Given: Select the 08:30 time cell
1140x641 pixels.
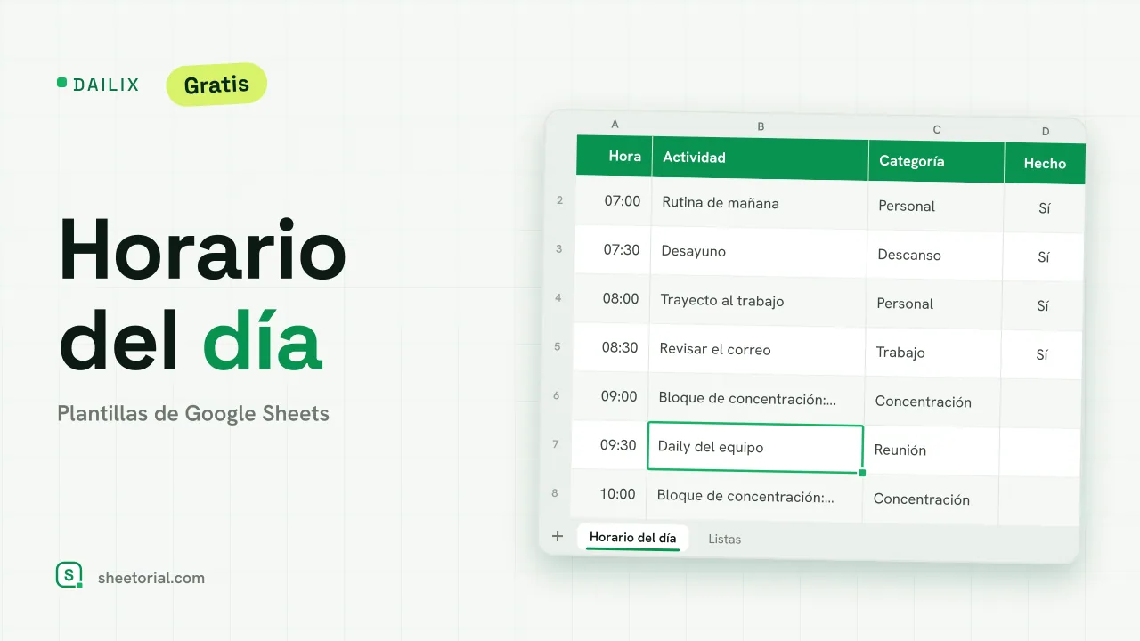Looking at the screenshot, I should pos(611,347).
